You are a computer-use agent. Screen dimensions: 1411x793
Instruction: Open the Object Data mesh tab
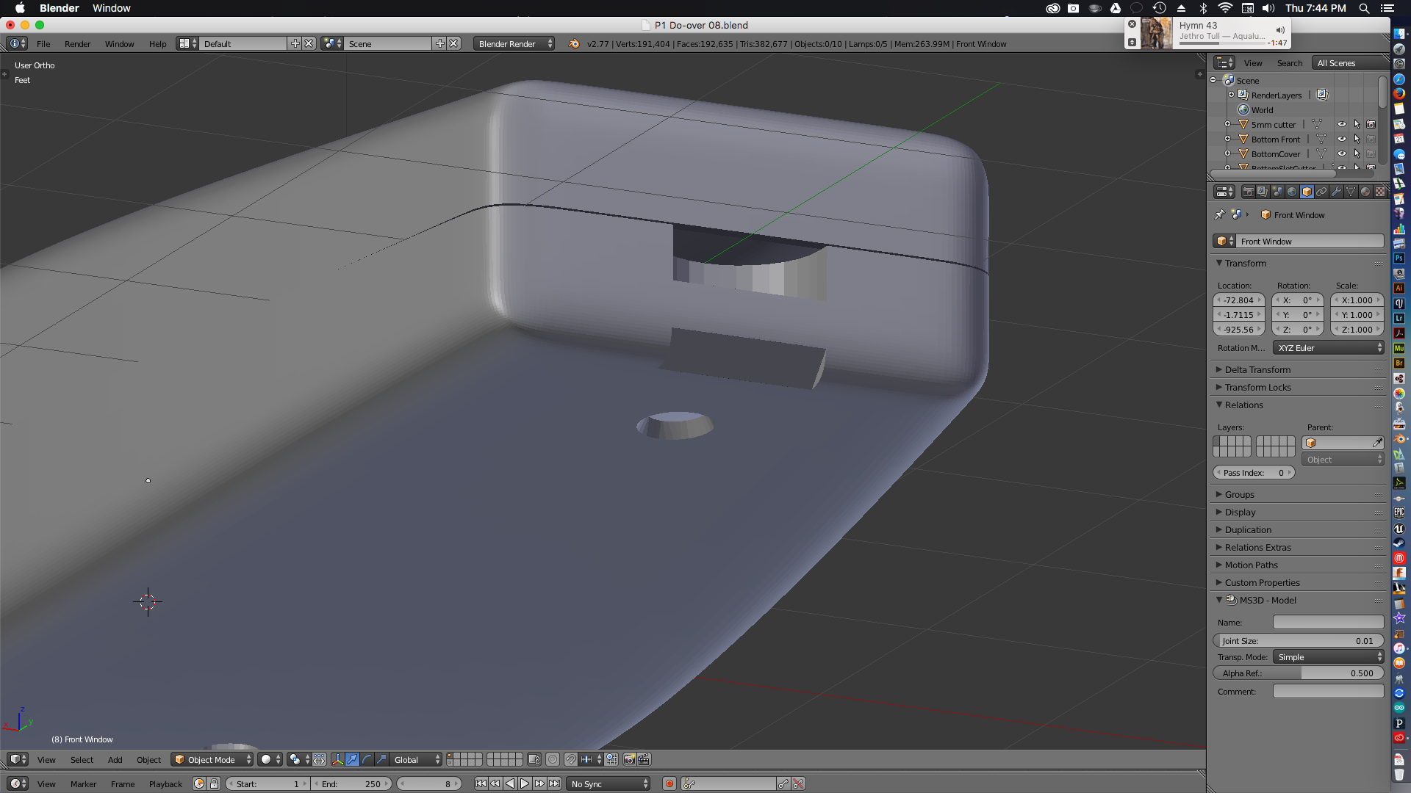[1351, 192]
